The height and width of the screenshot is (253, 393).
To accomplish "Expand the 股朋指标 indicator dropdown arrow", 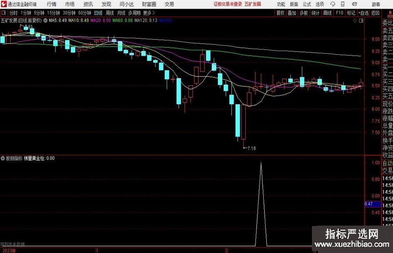I will tap(3, 158).
